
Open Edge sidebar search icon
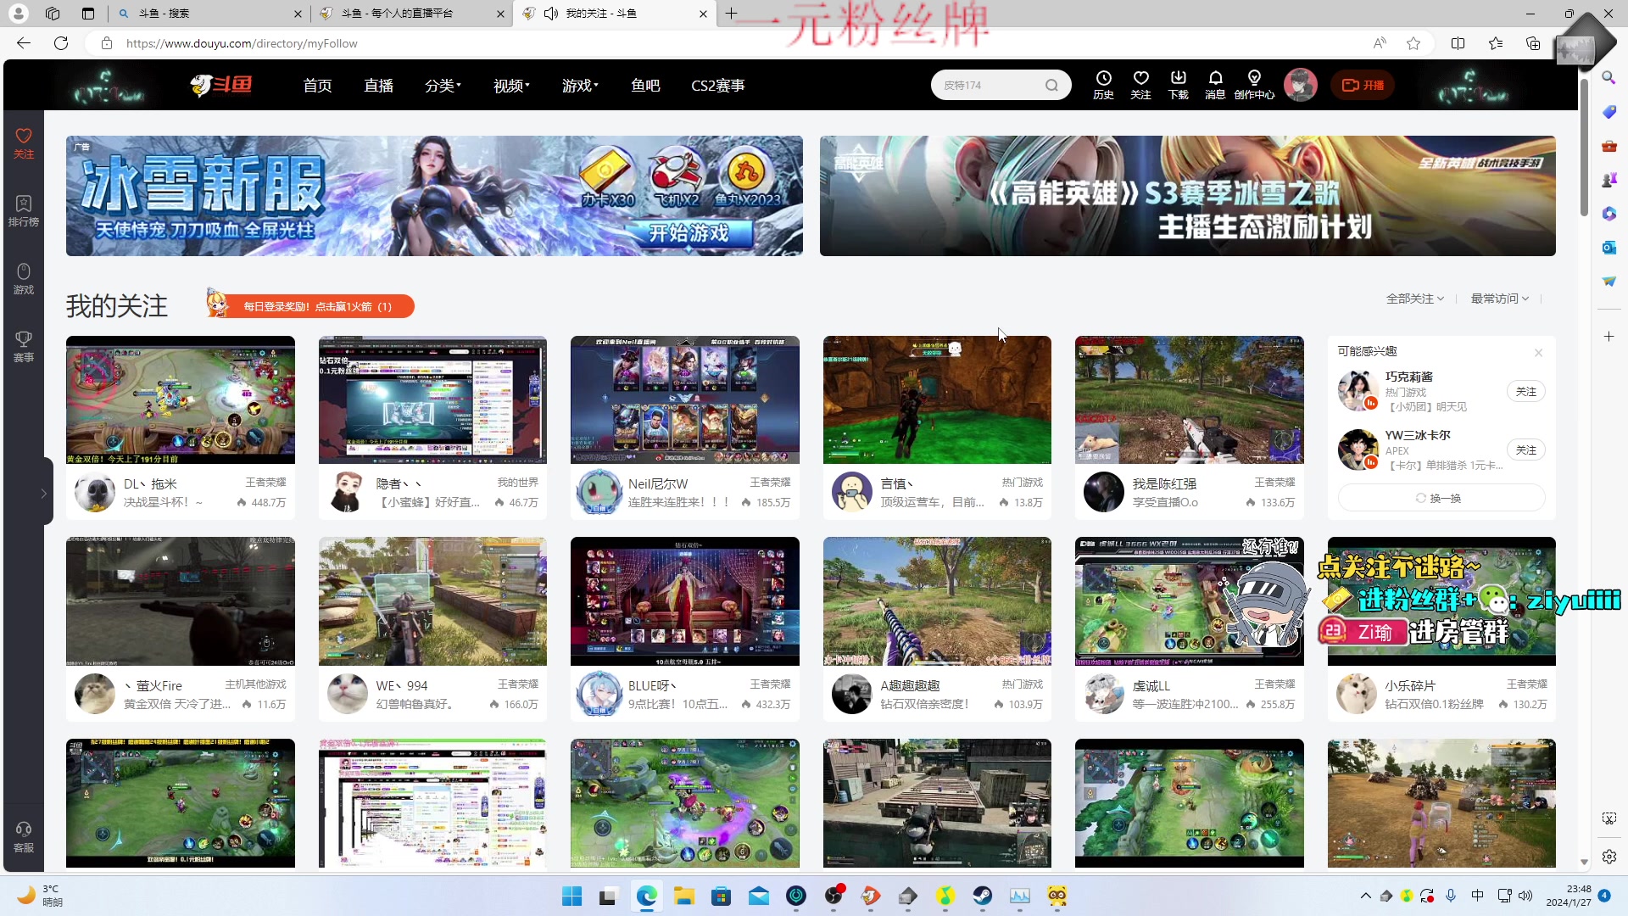click(1608, 78)
